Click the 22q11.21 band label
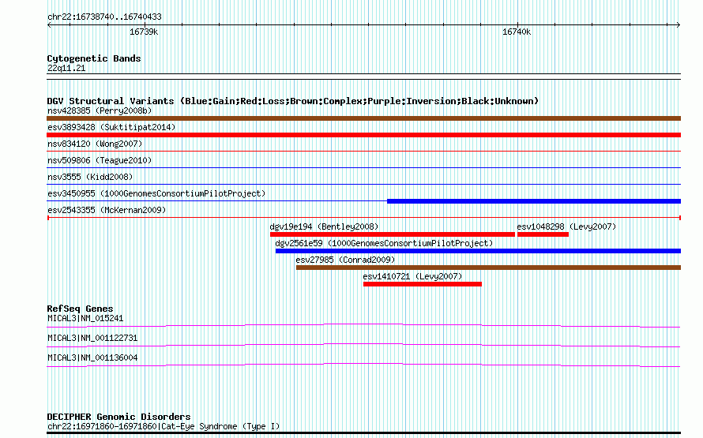The image size is (703, 438). 66,68
